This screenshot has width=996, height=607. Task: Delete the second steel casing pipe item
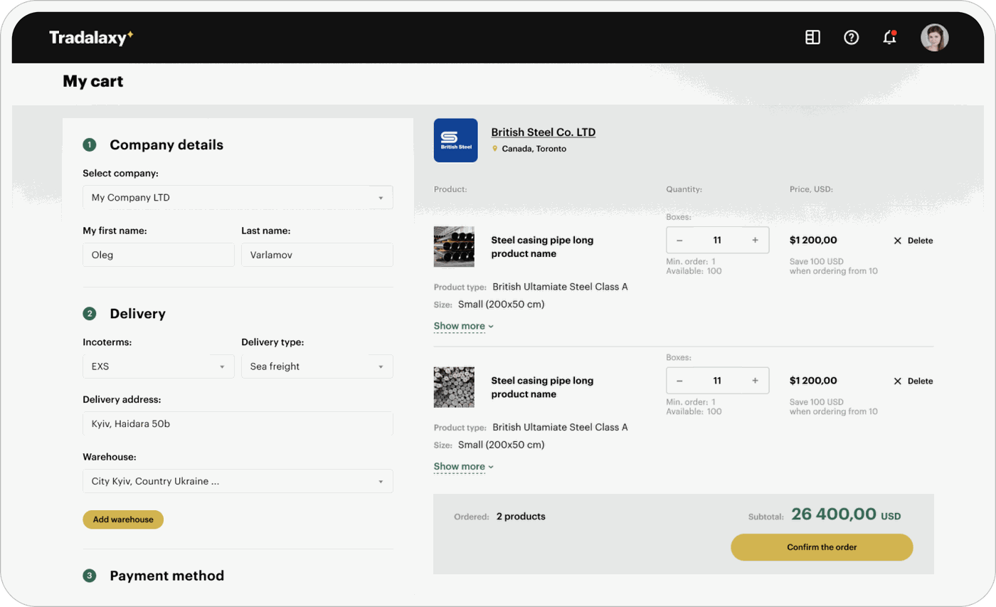pos(913,381)
